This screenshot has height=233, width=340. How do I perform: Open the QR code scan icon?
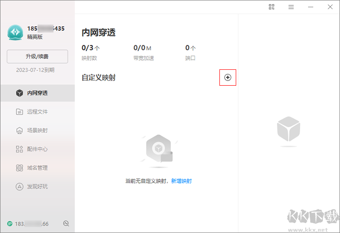click(272, 7)
